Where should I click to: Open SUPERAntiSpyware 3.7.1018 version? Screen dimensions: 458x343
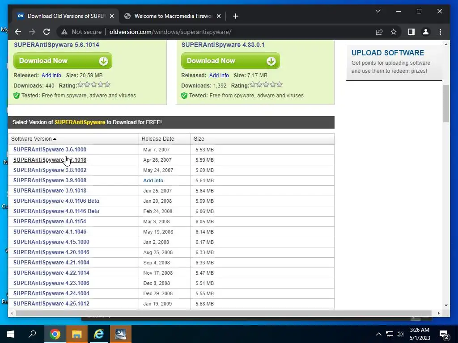[50, 160]
